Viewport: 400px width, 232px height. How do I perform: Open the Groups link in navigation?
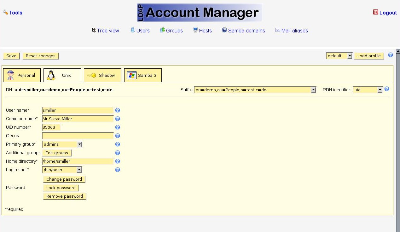171,31
